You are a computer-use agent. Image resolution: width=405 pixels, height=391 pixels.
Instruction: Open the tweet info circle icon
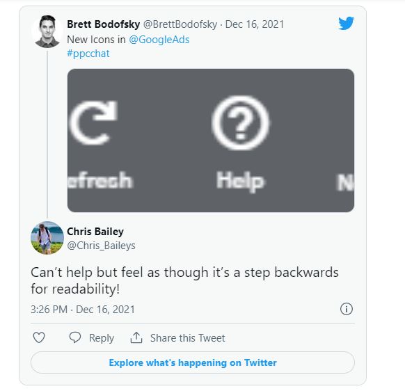347,309
